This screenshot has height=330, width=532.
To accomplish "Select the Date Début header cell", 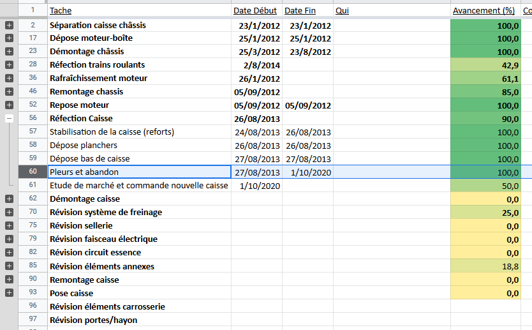I will click(256, 11).
